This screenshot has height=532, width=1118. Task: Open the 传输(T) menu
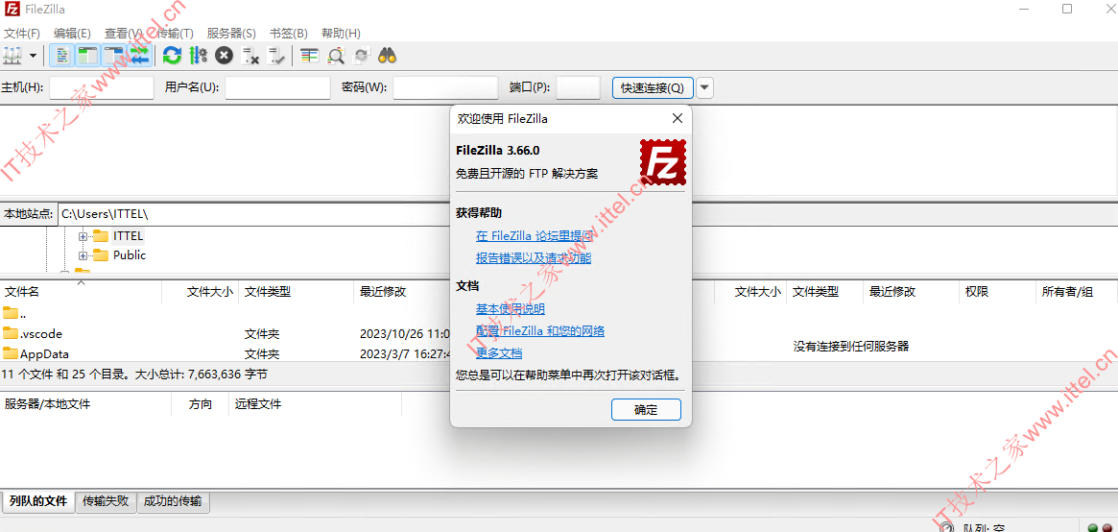[x=176, y=33]
